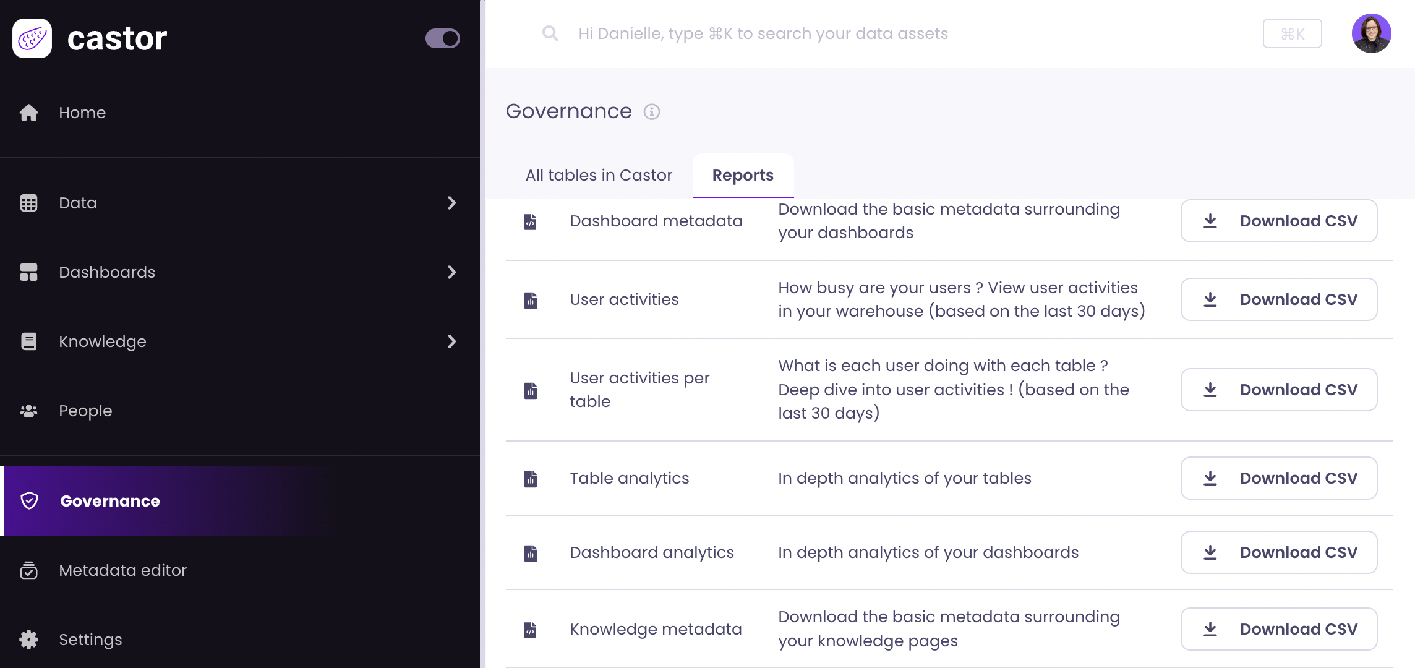The image size is (1415, 668).
Task: Click the search data assets field
Action: click(763, 33)
